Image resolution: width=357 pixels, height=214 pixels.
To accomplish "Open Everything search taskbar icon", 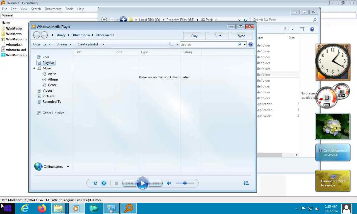I will pyautogui.click(x=129, y=208).
